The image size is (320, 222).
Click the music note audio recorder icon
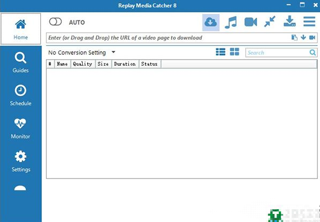231,22
